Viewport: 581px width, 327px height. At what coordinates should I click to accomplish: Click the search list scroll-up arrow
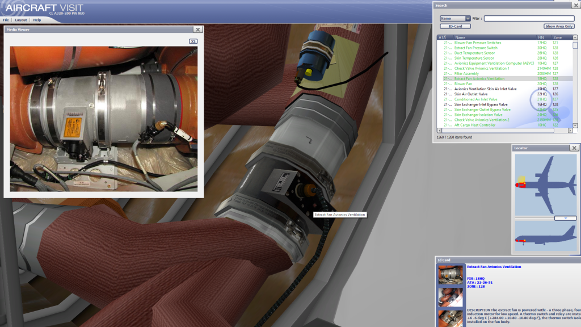pyautogui.click(x=575, y=37)
